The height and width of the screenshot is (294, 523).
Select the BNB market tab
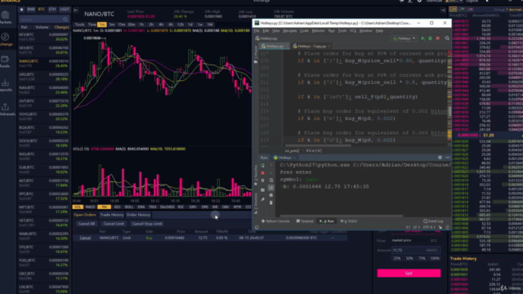pos(31,9)
